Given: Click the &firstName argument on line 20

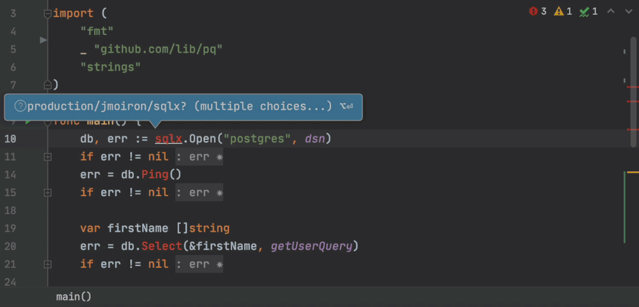Looking at the screenshot, I should click(x=223, y=247).
